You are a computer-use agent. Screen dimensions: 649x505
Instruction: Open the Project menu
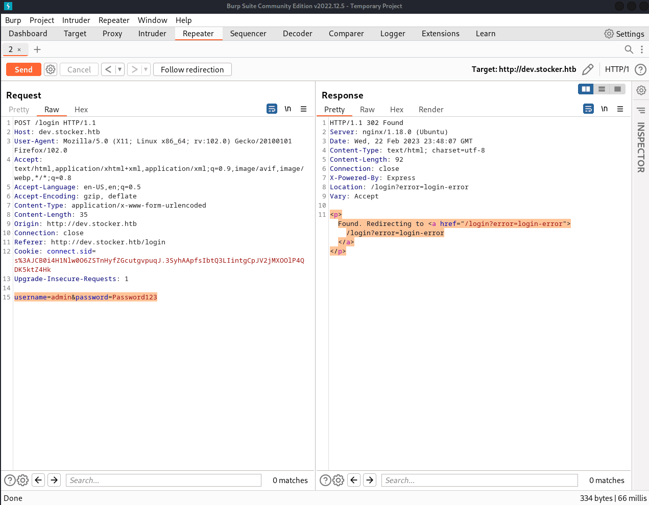[41, 20]
